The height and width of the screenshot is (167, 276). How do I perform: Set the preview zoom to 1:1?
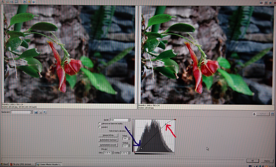coord(11,2)
